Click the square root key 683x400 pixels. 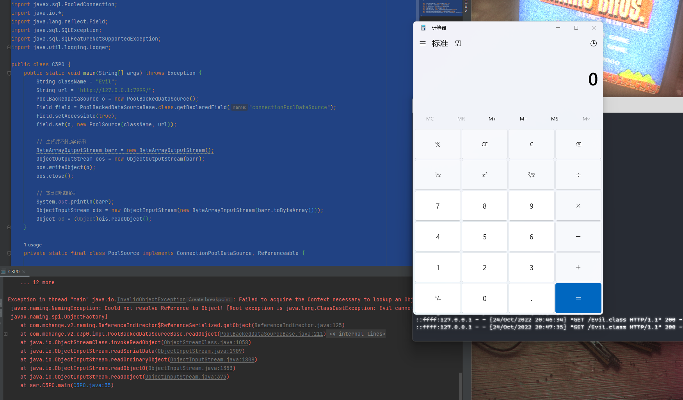(x=532, y=175)
